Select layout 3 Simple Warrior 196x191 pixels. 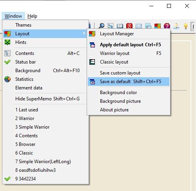click(x=45, y=127)
